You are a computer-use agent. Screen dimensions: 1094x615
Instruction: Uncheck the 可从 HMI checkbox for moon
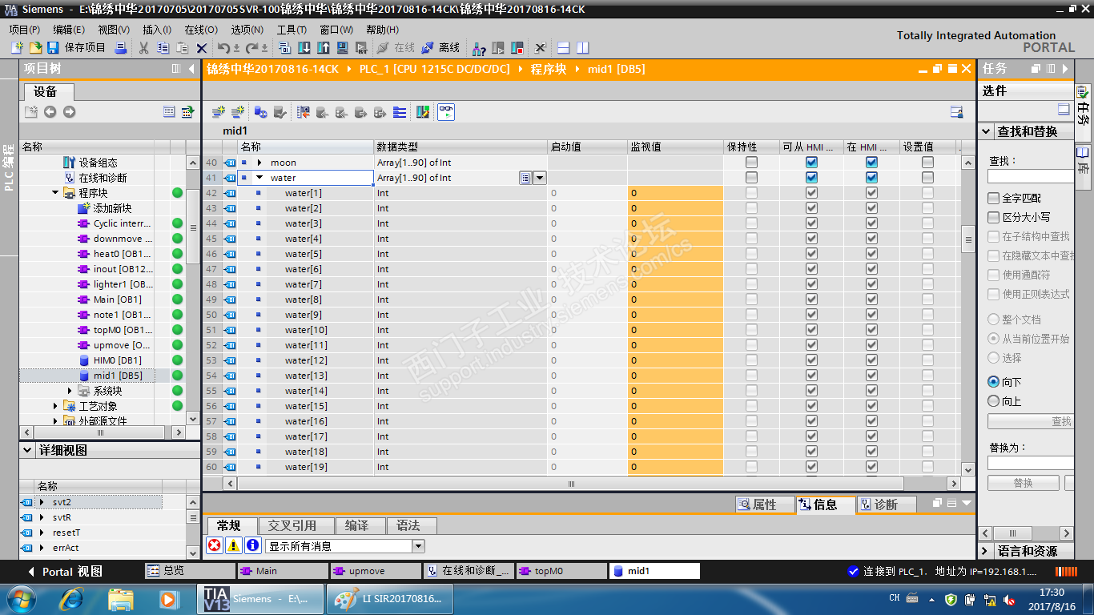tap(811, 163)
